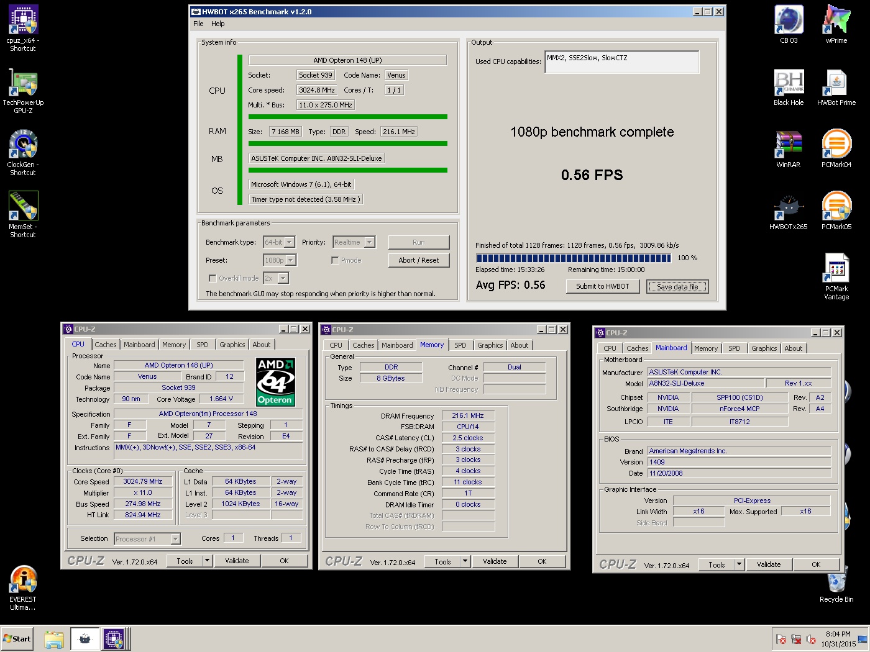Expand Tools arrow in Memory window
Screen dimensions: 870x652
[465, 561]
